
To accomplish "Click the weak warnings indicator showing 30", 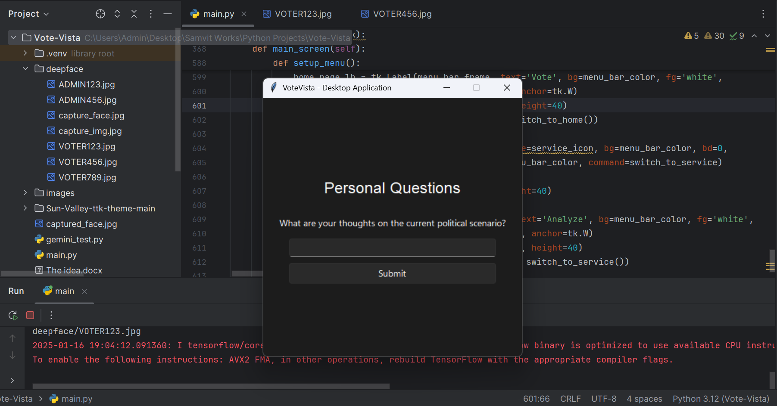I will click(714, 36).
